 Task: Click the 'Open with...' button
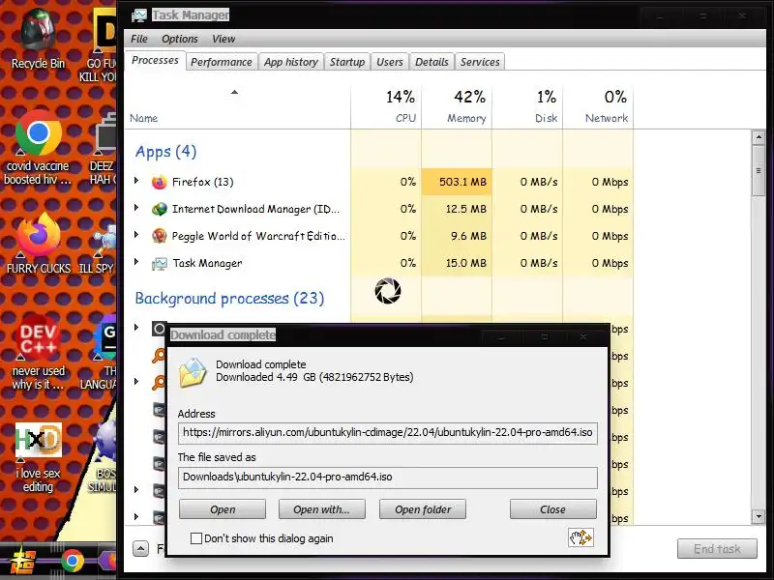[322, 509]
